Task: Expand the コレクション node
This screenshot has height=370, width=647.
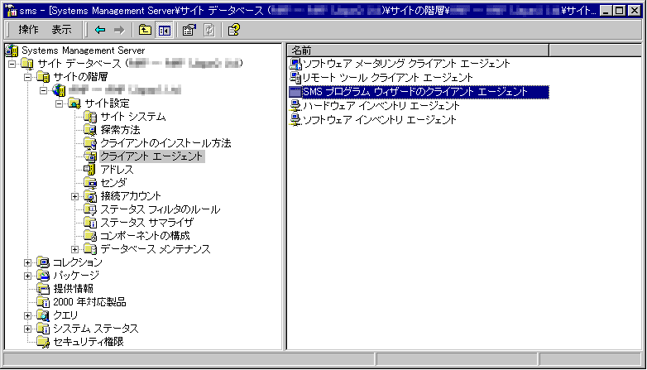Action: tap(27, 262)
